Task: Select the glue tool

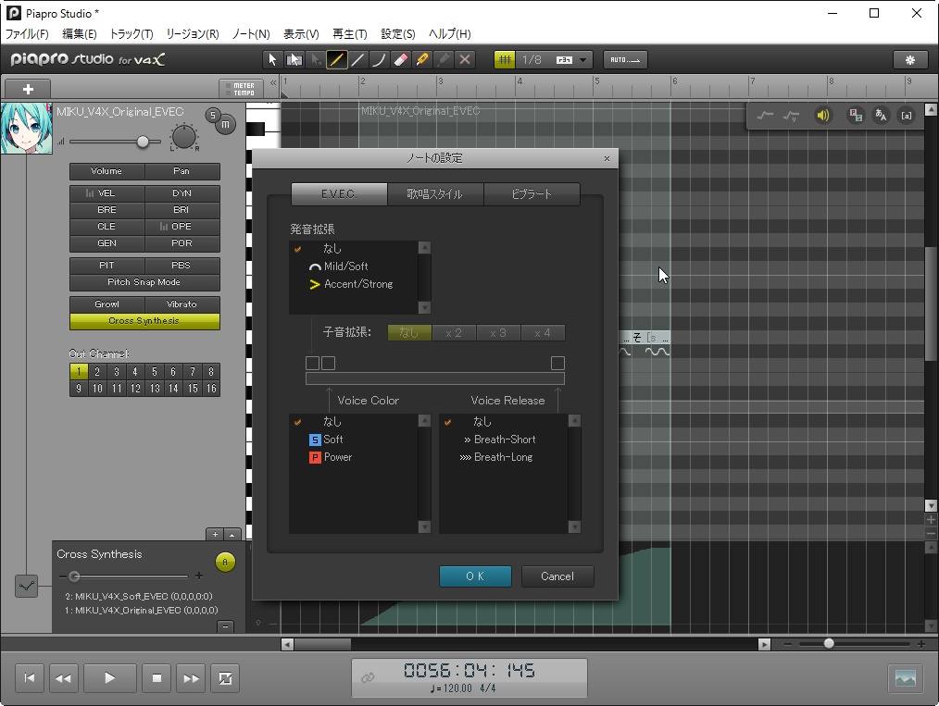Action: tap(444, 60)
